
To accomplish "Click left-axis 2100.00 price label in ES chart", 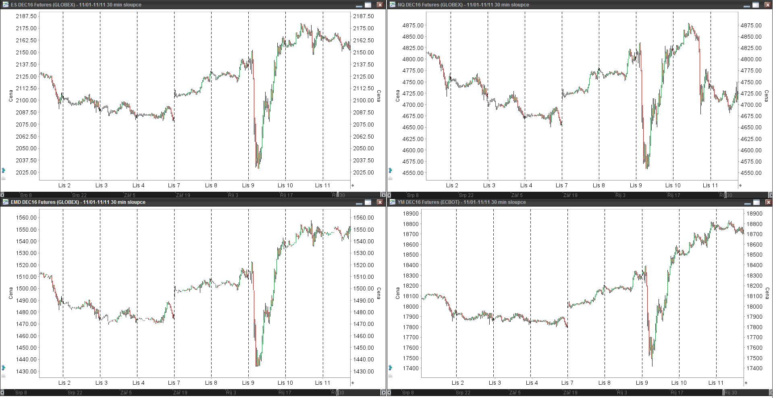I will pos(26,100).
